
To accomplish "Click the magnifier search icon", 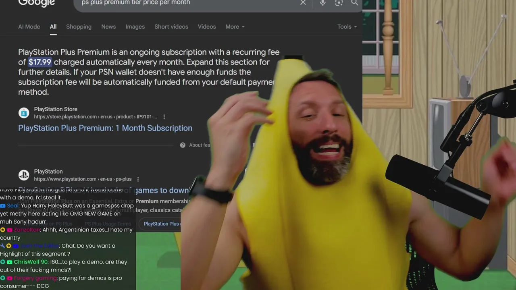I will [355, 3].
